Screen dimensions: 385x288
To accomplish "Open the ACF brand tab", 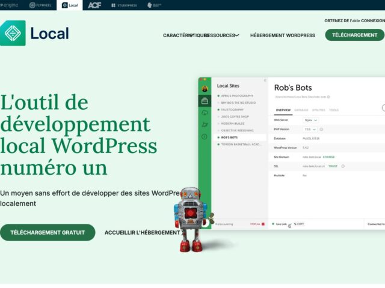I will [94, 5].
